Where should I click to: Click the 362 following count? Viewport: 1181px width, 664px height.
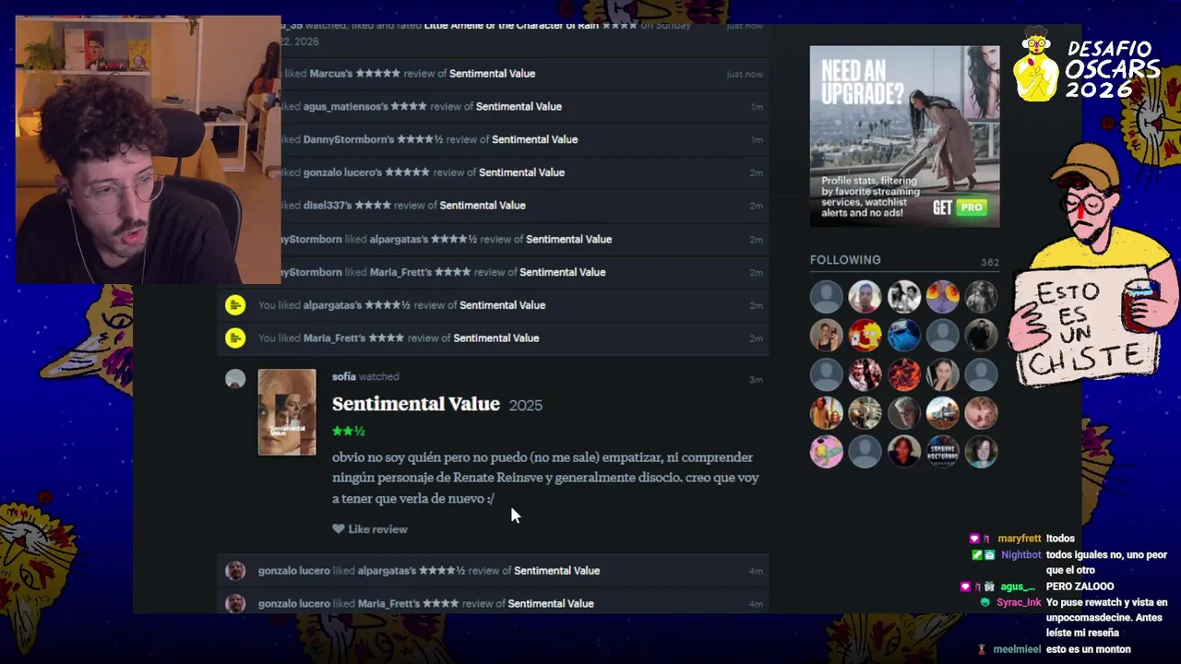click(989, 262)
